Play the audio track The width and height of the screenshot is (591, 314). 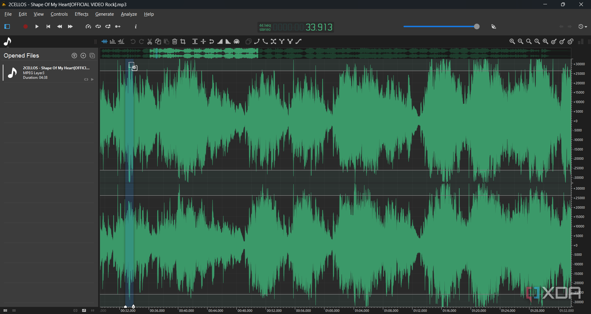tap(37, 27)
